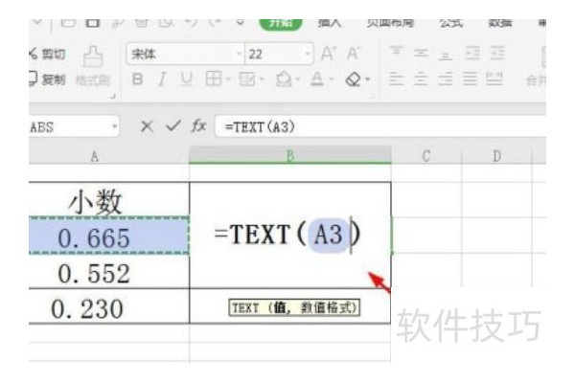This screenshot has height=383, width=575.
Task: Select column D header
Action: coord(496,156)
